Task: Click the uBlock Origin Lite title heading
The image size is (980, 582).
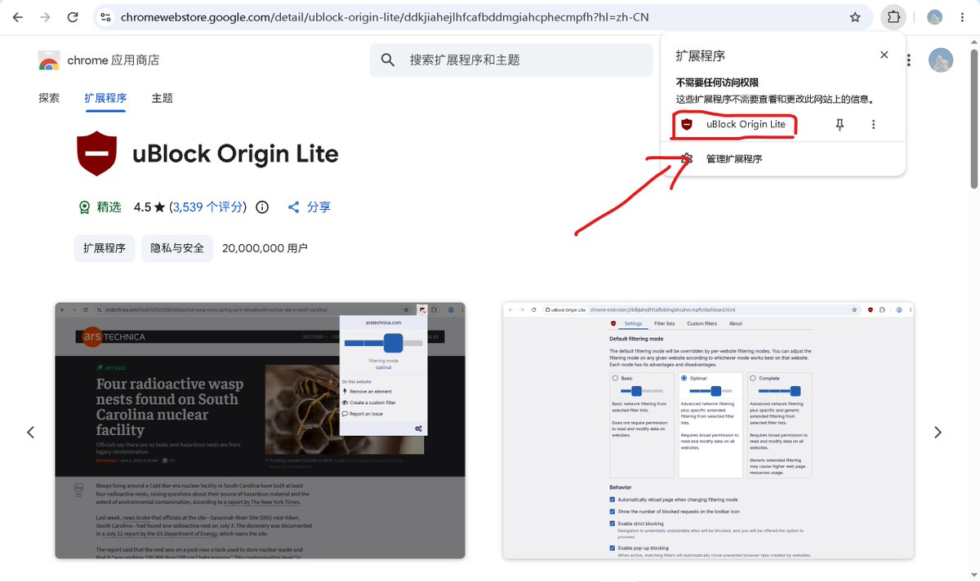Action: pos(235,153)
